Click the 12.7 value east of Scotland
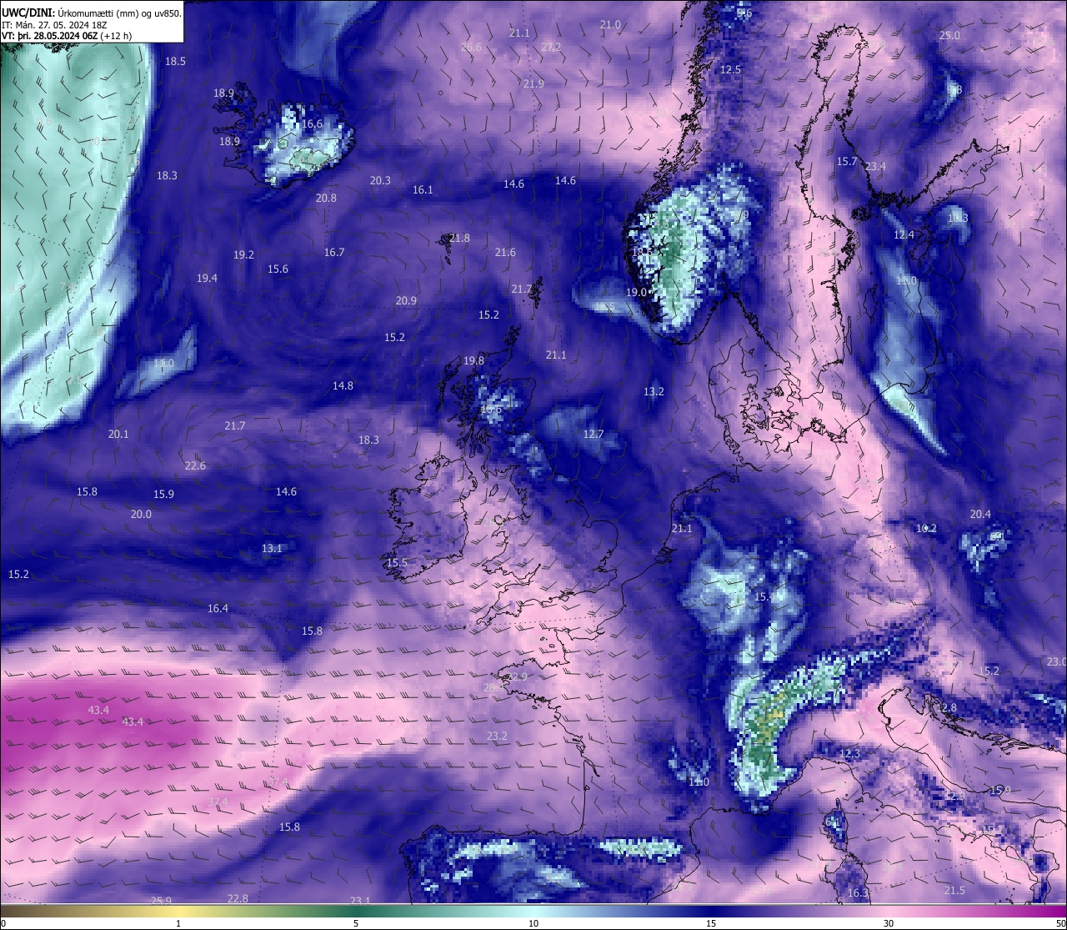This screenshot has width=1067, height=930. point(593,434)
